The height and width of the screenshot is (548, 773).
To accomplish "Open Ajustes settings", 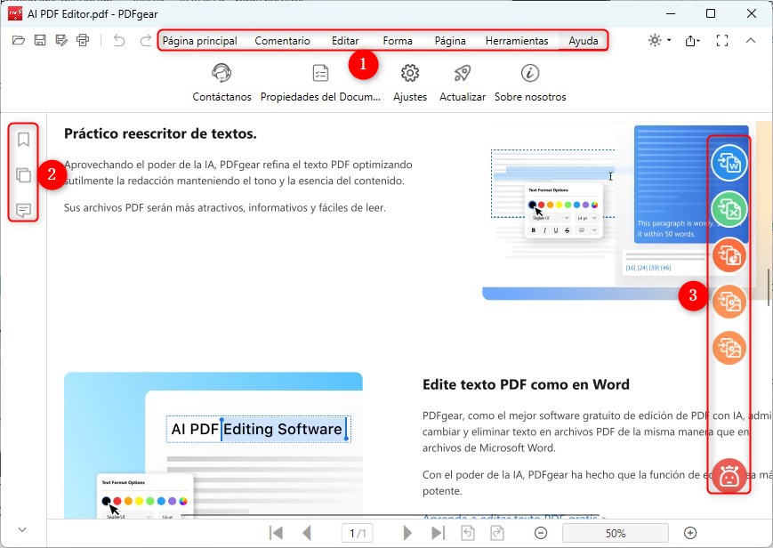I will pos(410,83).
